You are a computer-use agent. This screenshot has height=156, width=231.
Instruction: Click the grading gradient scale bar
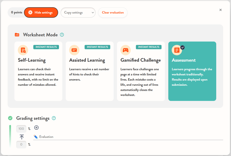(x=10, y=136)
